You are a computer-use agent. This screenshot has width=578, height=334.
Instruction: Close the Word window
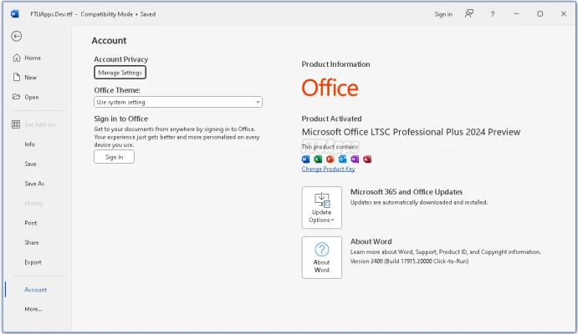pos(563,14)
